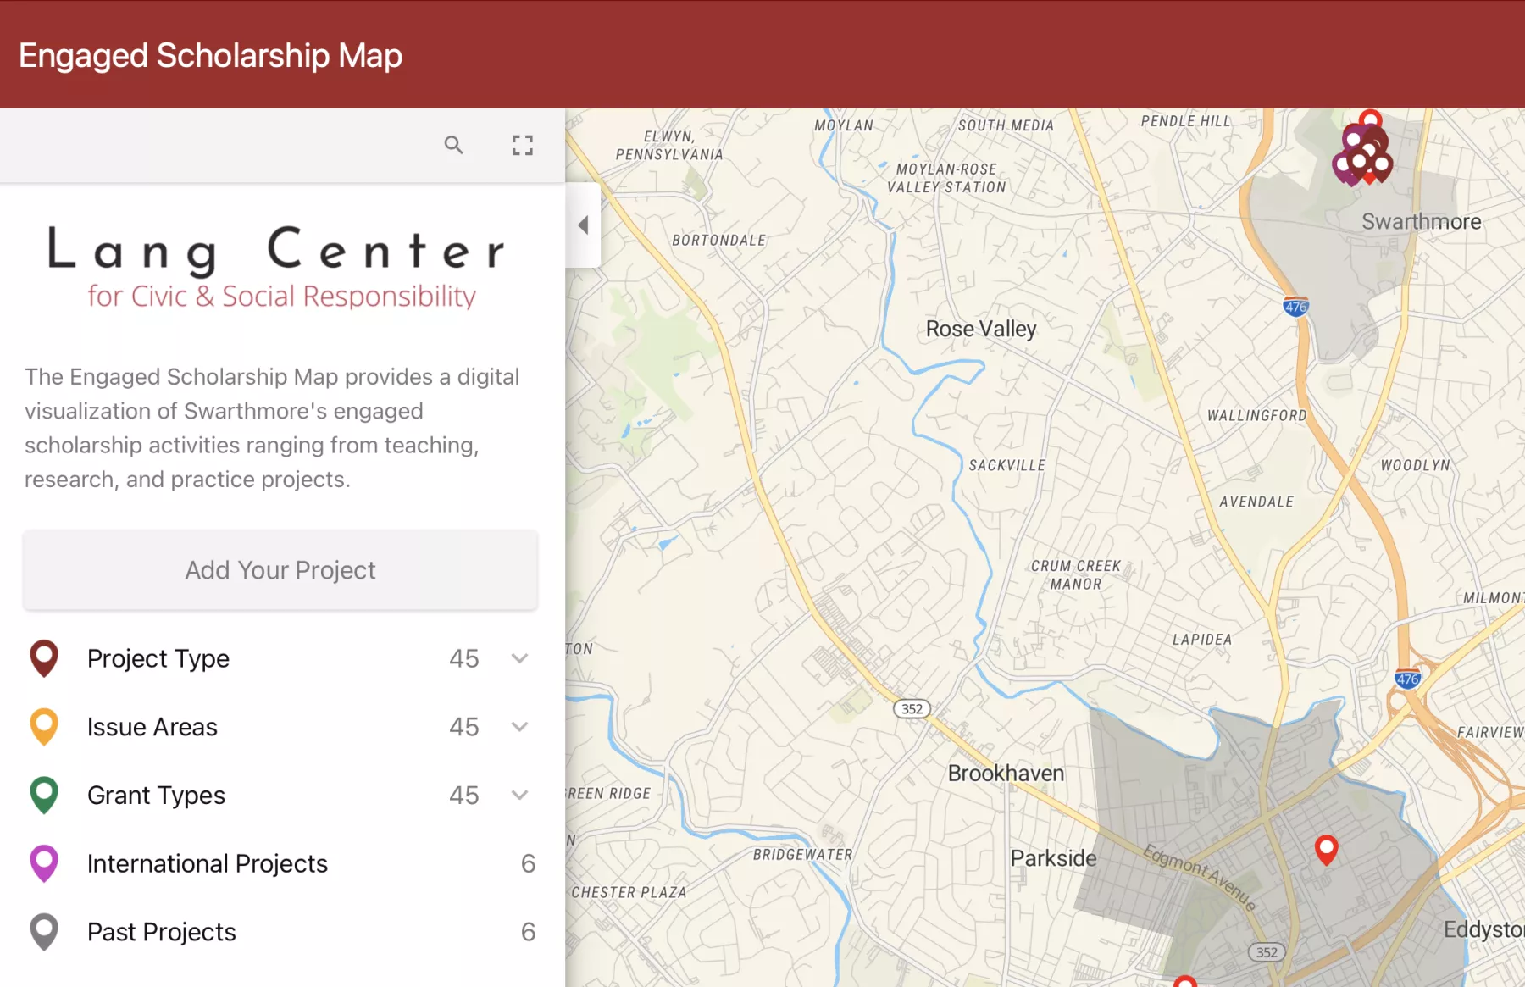Collapse the sidebar with the arrow tab

[x=583, y=225]
